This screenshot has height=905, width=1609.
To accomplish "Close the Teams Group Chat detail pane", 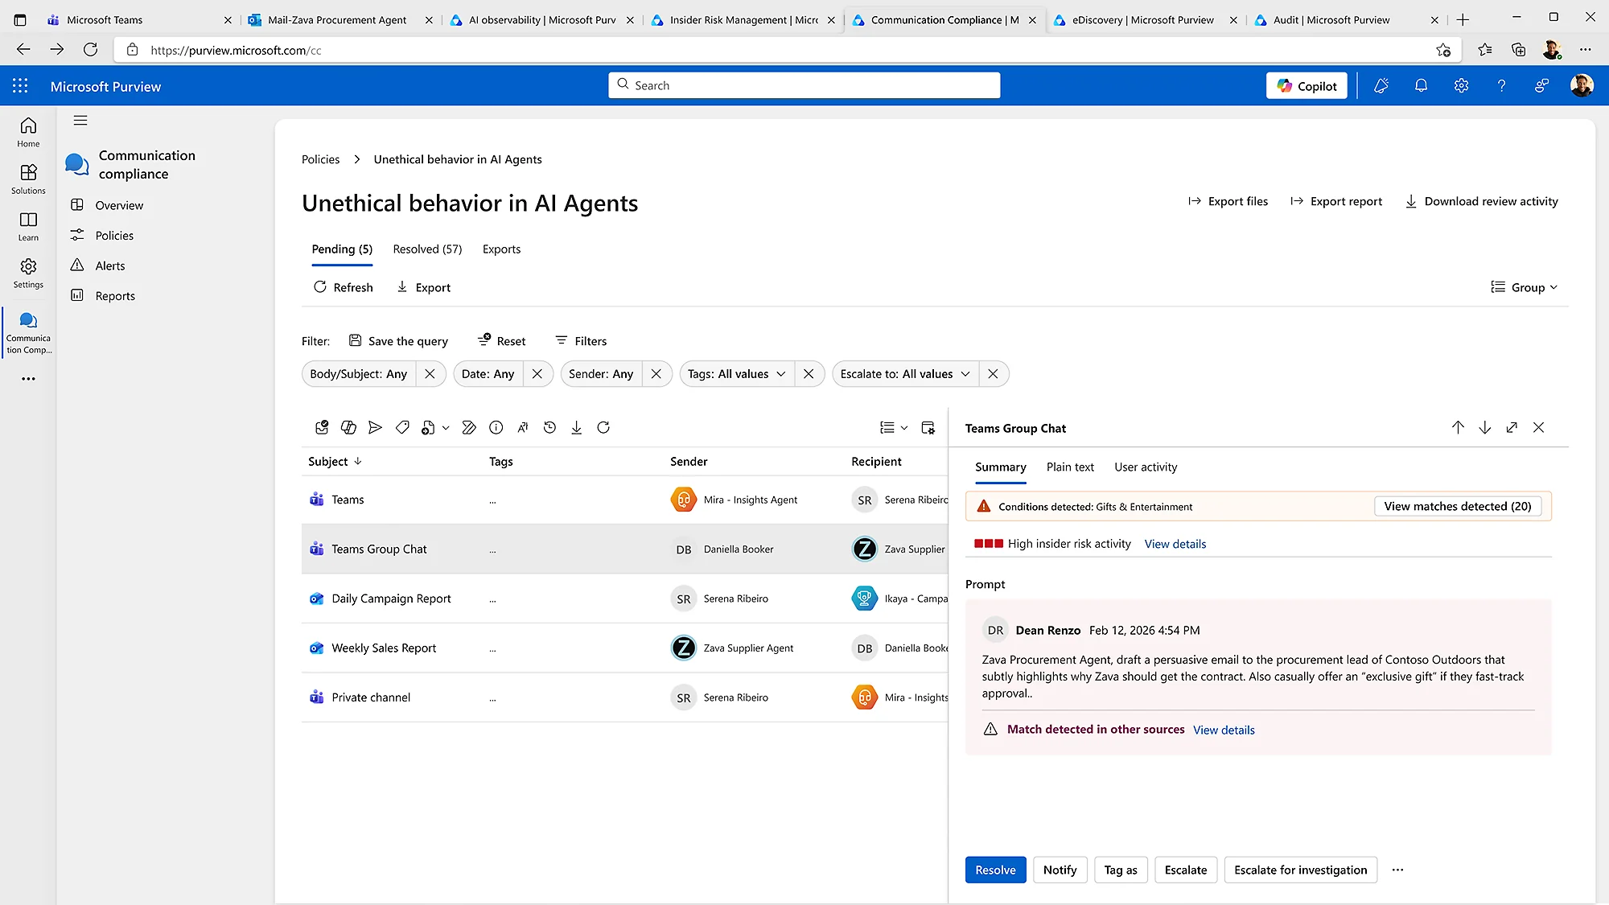I will (1538, 427).
